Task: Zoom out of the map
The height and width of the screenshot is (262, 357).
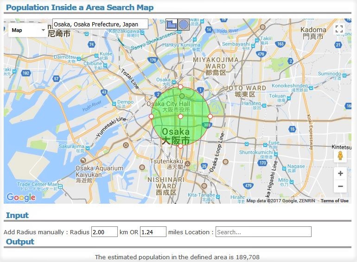Action: pos(340,187)
